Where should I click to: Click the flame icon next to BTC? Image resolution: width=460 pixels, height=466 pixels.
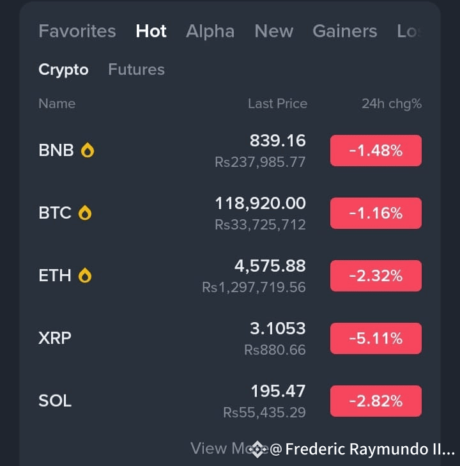point(85,212)
